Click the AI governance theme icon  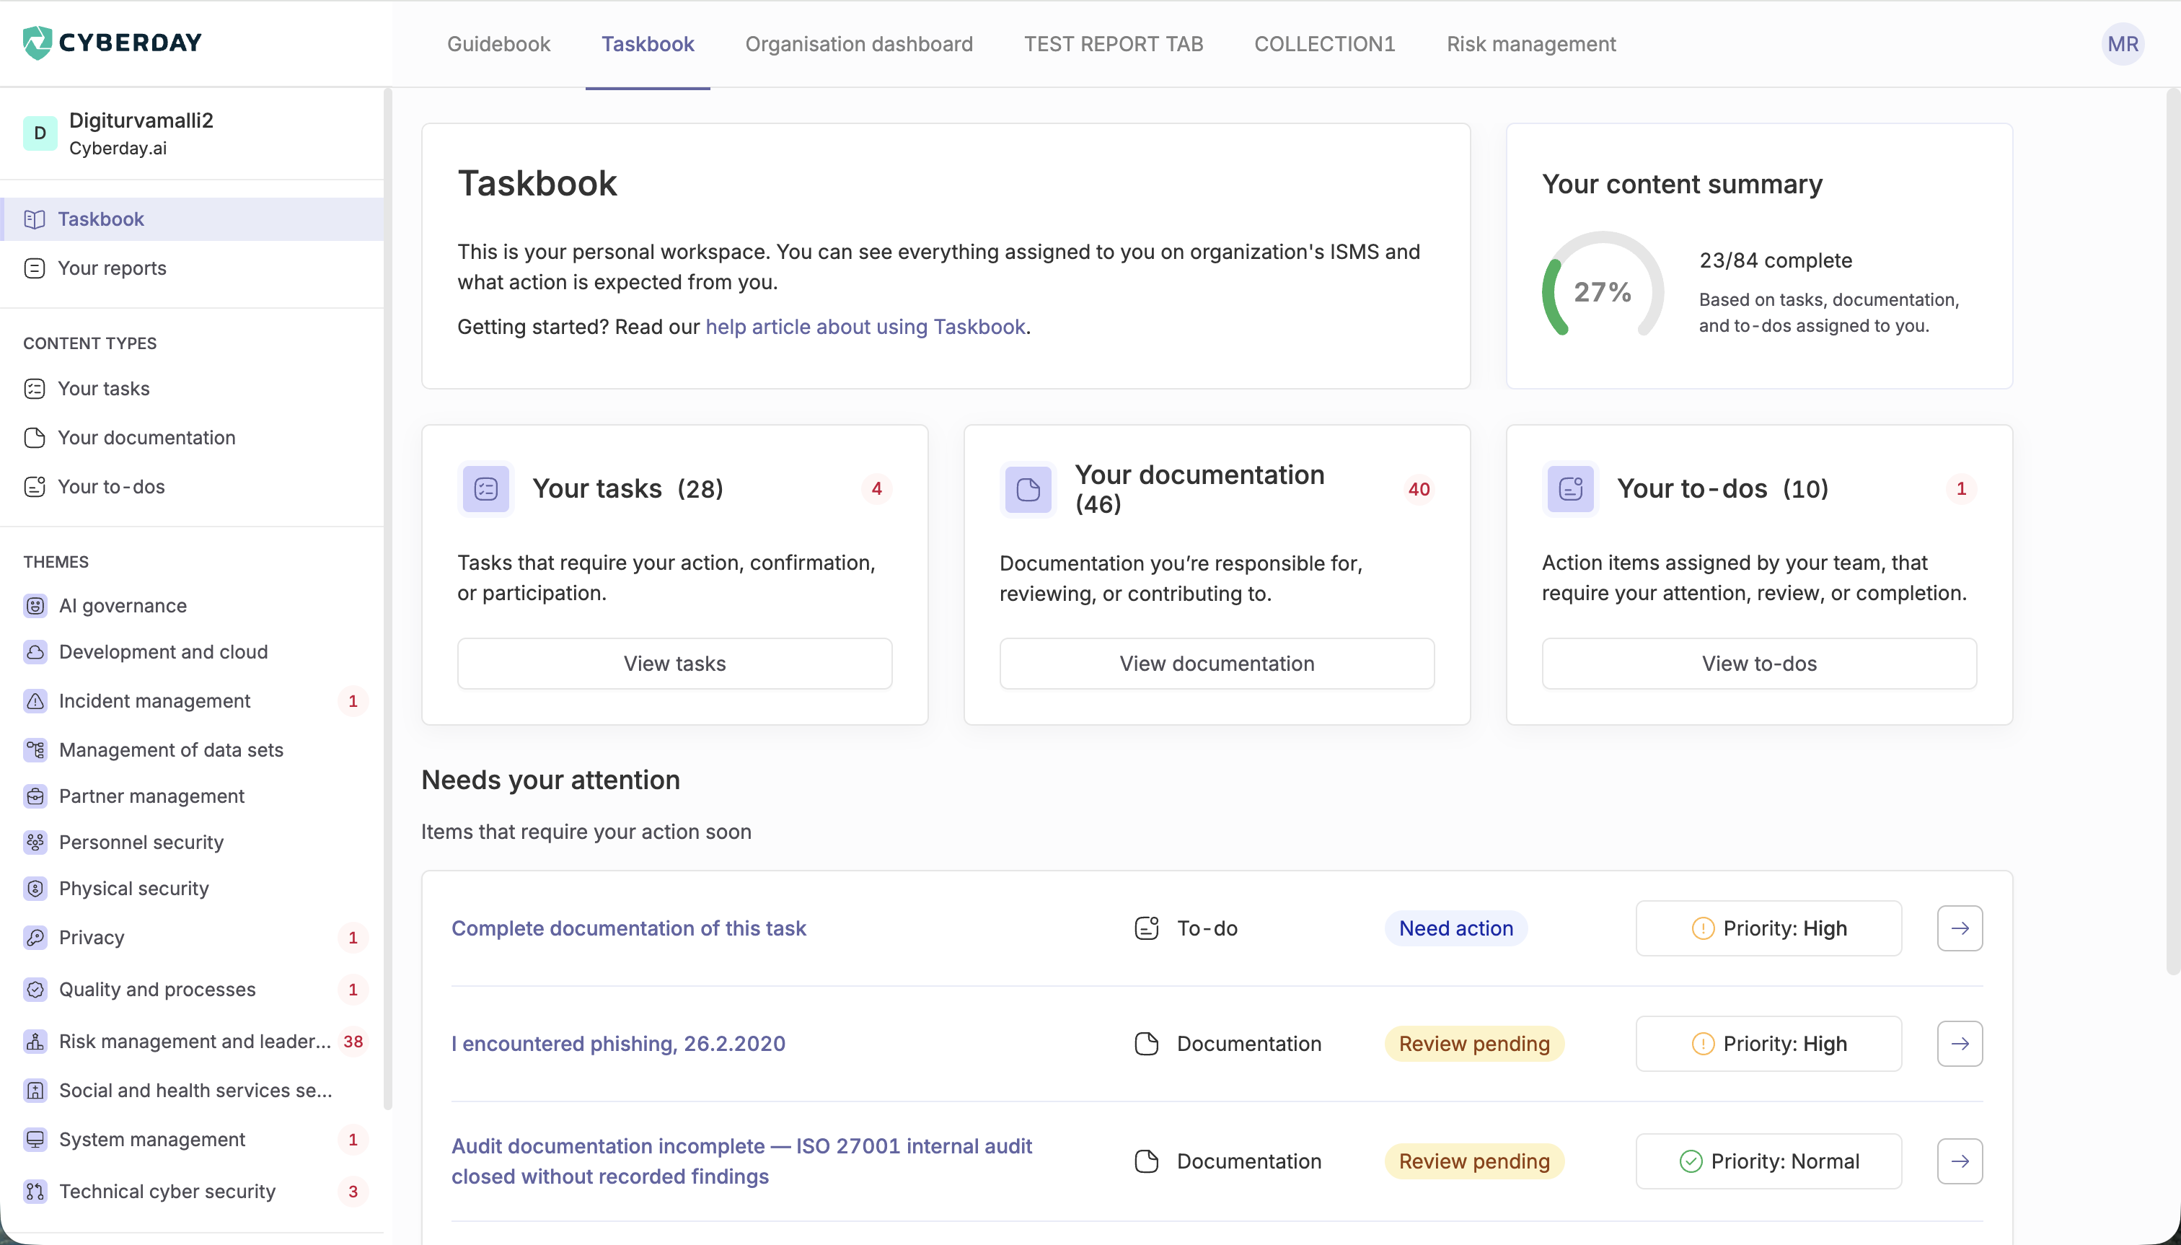coord(35,605)
